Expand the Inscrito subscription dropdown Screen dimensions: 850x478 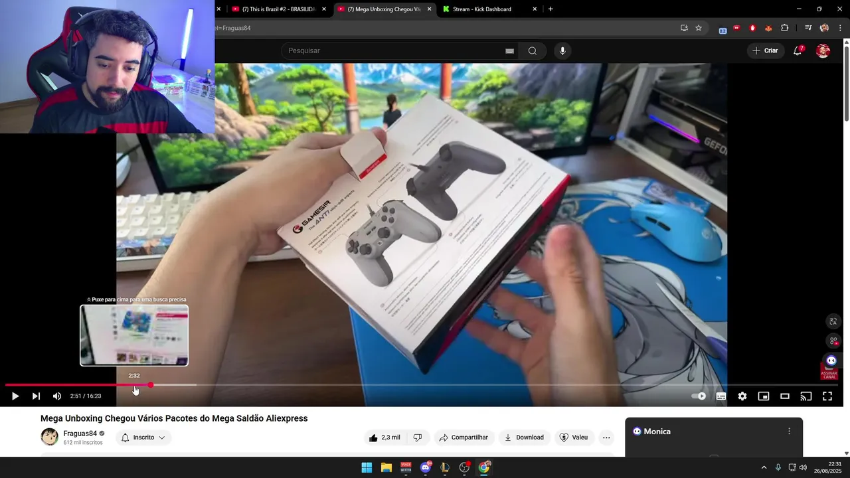pos(143,438)
